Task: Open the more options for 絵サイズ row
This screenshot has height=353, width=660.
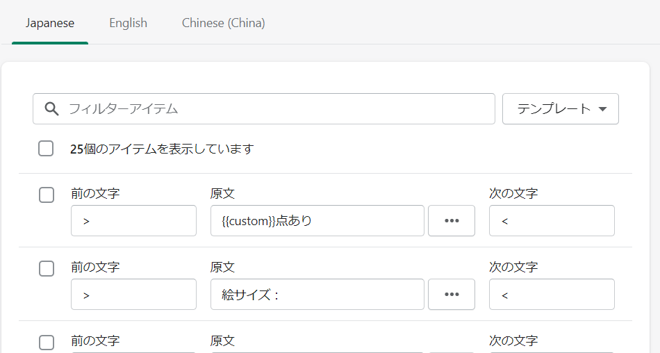Action: point(452,295)
